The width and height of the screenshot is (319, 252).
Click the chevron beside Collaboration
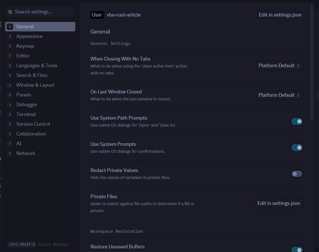coord(10,134)
